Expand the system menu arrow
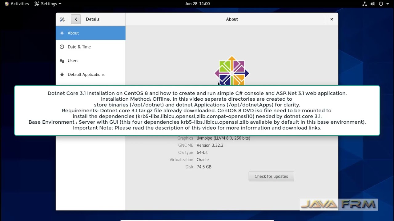Screen dimensions: 394x221 pyautogui.click(x=388, y=4)
